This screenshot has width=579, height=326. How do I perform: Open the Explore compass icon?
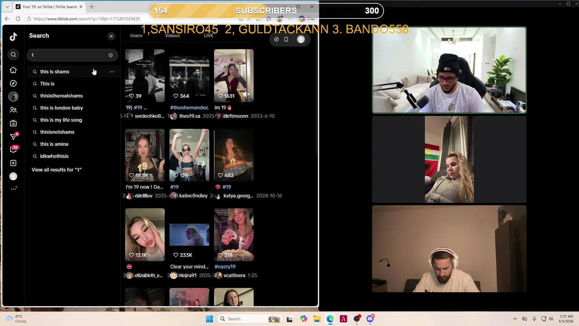point(13,83)
